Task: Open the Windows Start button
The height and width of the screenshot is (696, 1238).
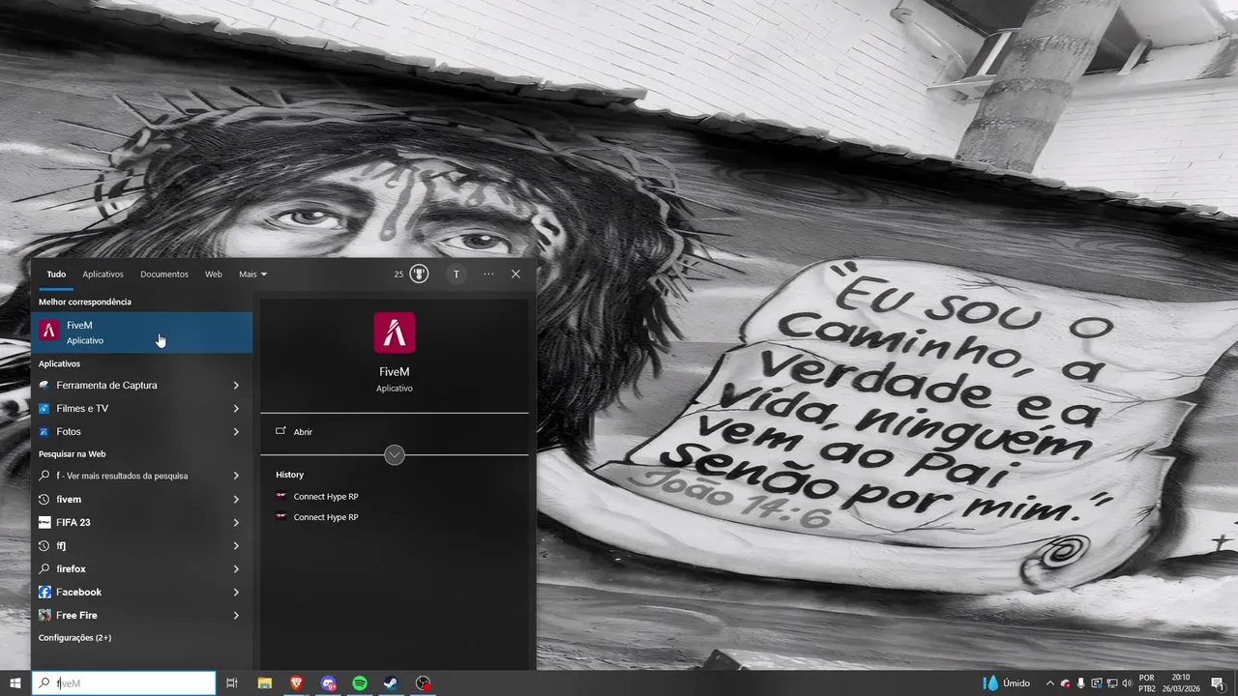Action: pyautogui.click(x=15, y=683)
